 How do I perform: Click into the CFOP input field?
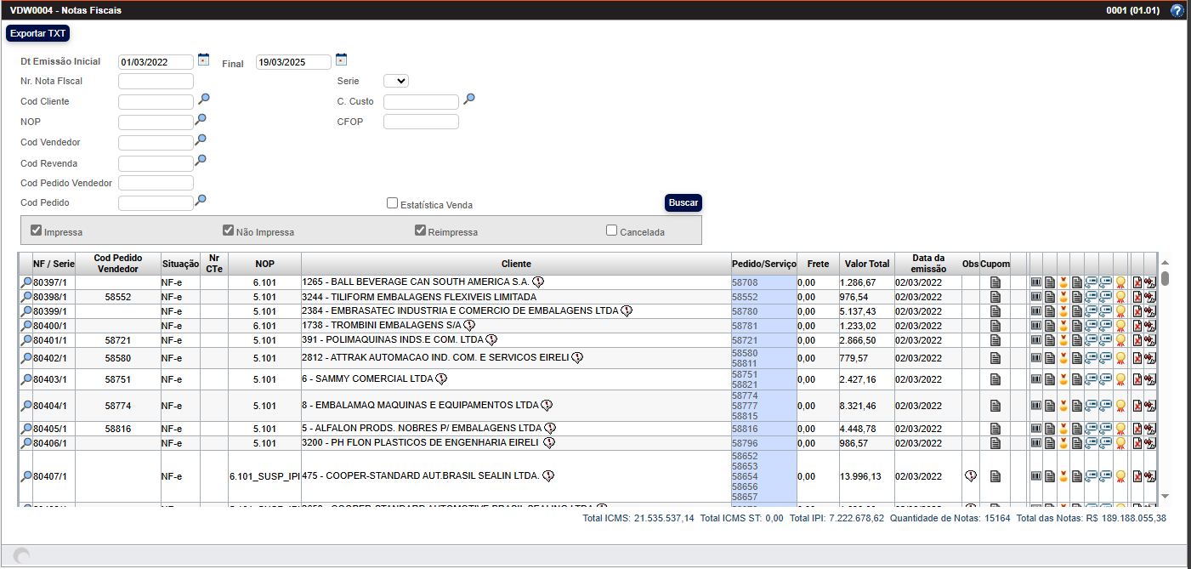(421, 122)
